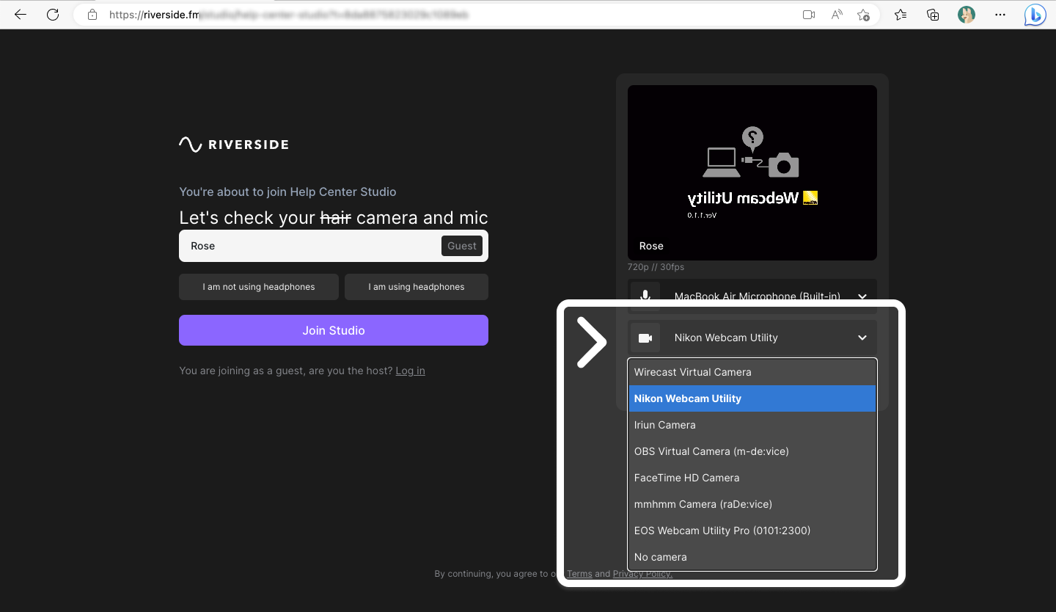Click the Bing chat sidebar icon
Image resolution: width=1056 pixels, height=612 pixels.
(x=1035, y=15)
